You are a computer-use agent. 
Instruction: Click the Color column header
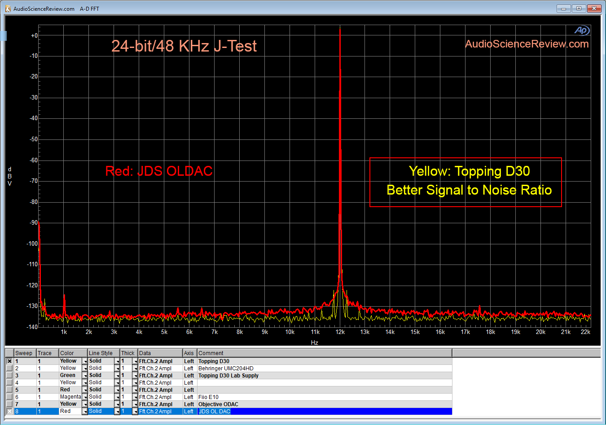tap(73, 353)
